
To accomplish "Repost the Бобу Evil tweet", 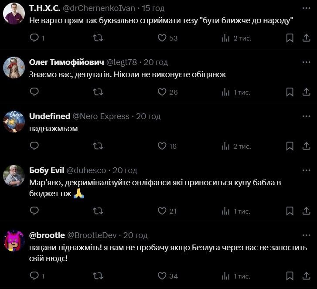I will point(98,211).
